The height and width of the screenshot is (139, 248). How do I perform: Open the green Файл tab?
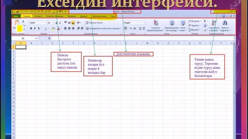coord(16,16)
